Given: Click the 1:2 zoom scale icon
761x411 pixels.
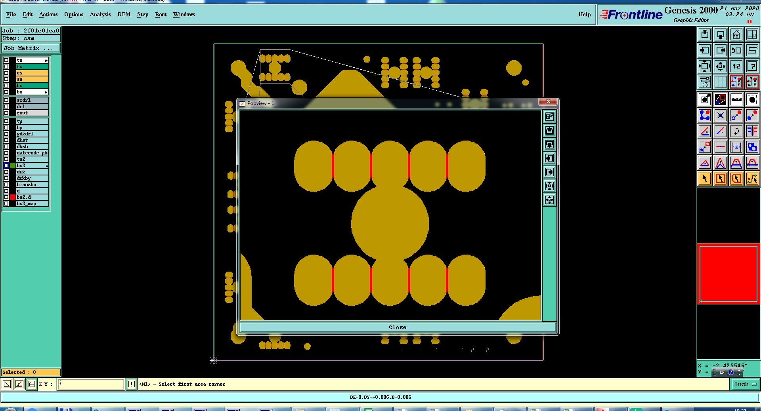Looking at the screenshot, I should click(736, 66).
